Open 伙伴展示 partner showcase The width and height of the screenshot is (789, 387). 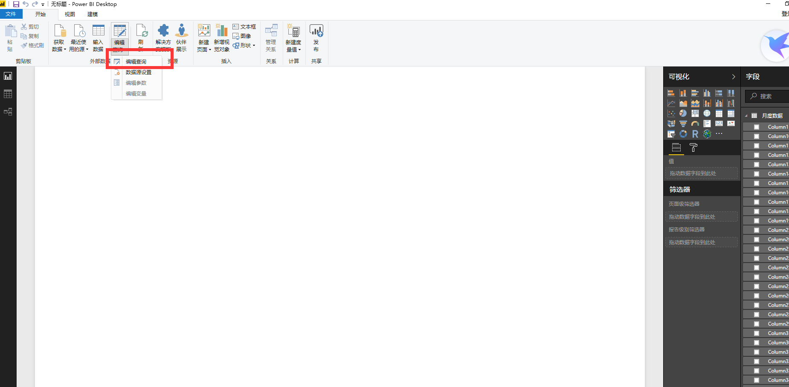[181, 38]
